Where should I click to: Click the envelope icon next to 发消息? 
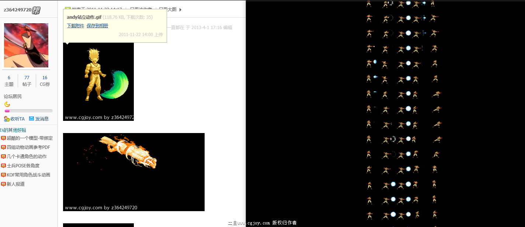click(32, 118)
